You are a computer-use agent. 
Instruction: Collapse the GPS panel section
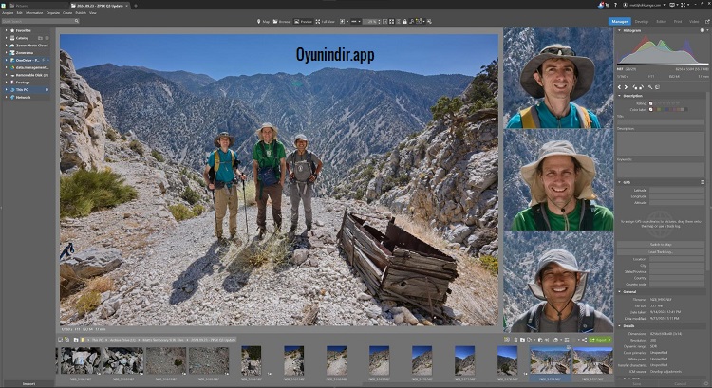619,182
